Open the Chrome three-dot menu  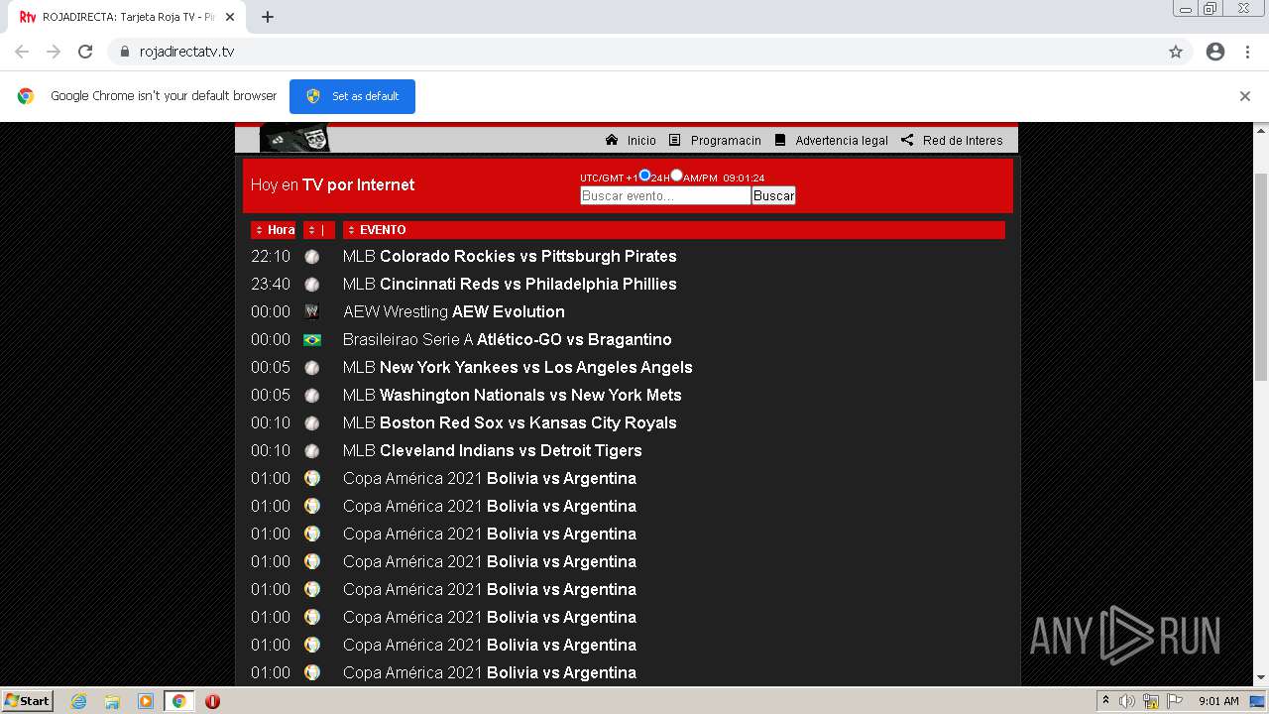coord(1247,52)
